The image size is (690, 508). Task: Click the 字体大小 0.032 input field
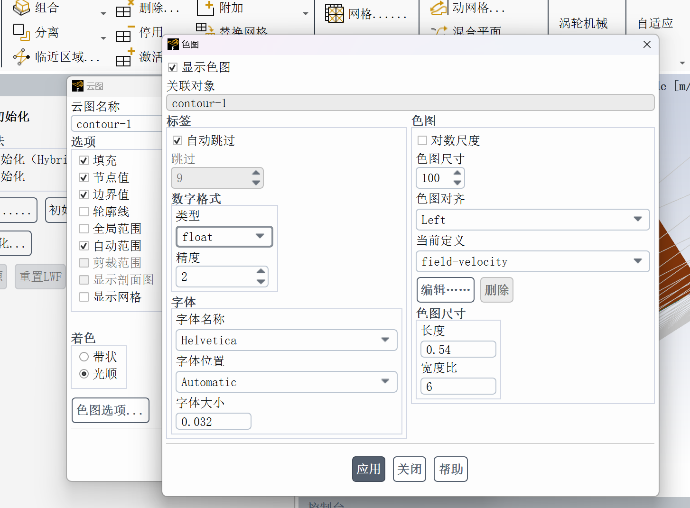coord(214,422)
